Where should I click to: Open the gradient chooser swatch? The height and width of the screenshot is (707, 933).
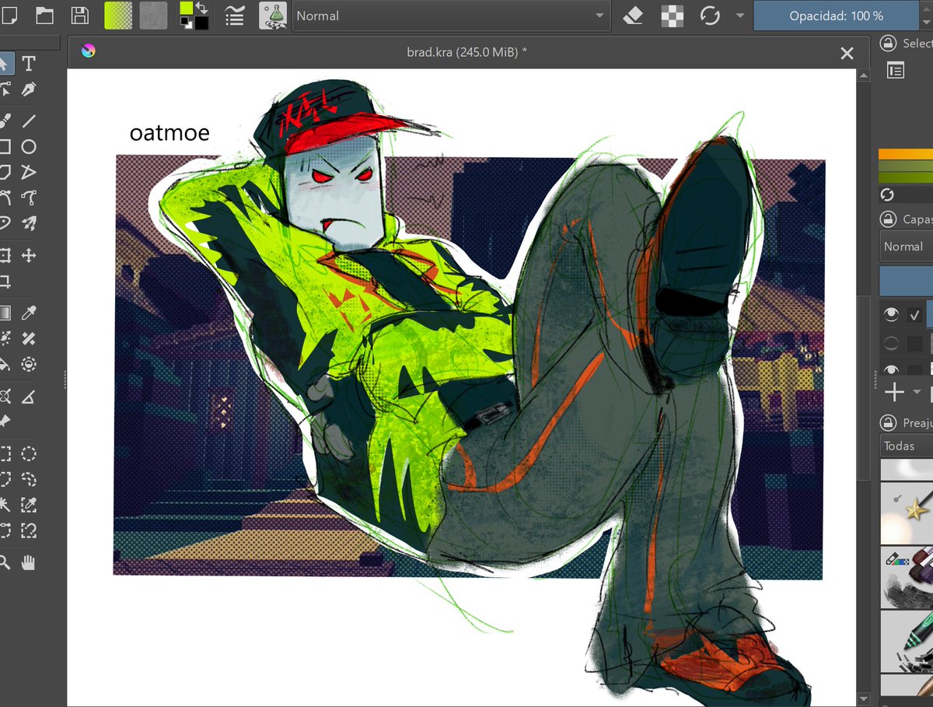point(119,15)
